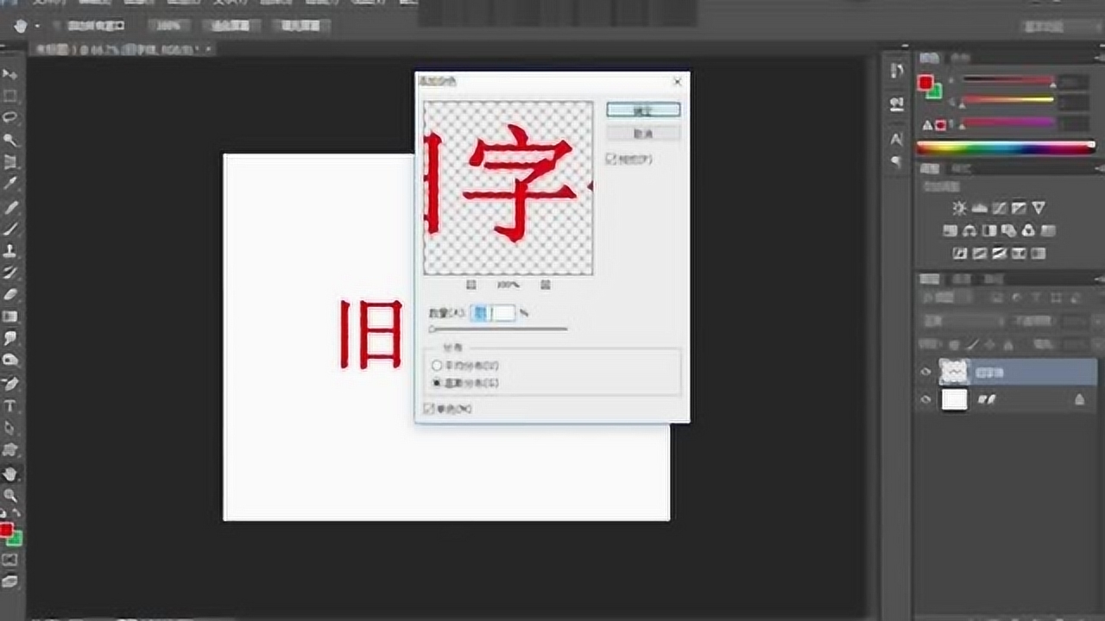This screenshot has width=1105, height=621.
Task: Select the Hand tool in the toolbar
Action: 10,474
